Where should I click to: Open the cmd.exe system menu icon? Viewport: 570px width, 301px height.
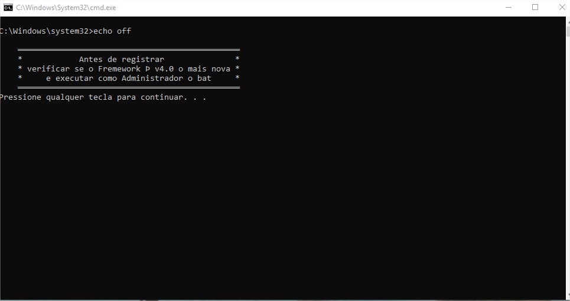(x=8, y=7)
